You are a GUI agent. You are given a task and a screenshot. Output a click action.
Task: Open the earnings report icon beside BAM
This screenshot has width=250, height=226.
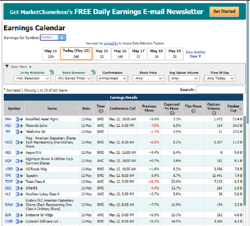17,119
